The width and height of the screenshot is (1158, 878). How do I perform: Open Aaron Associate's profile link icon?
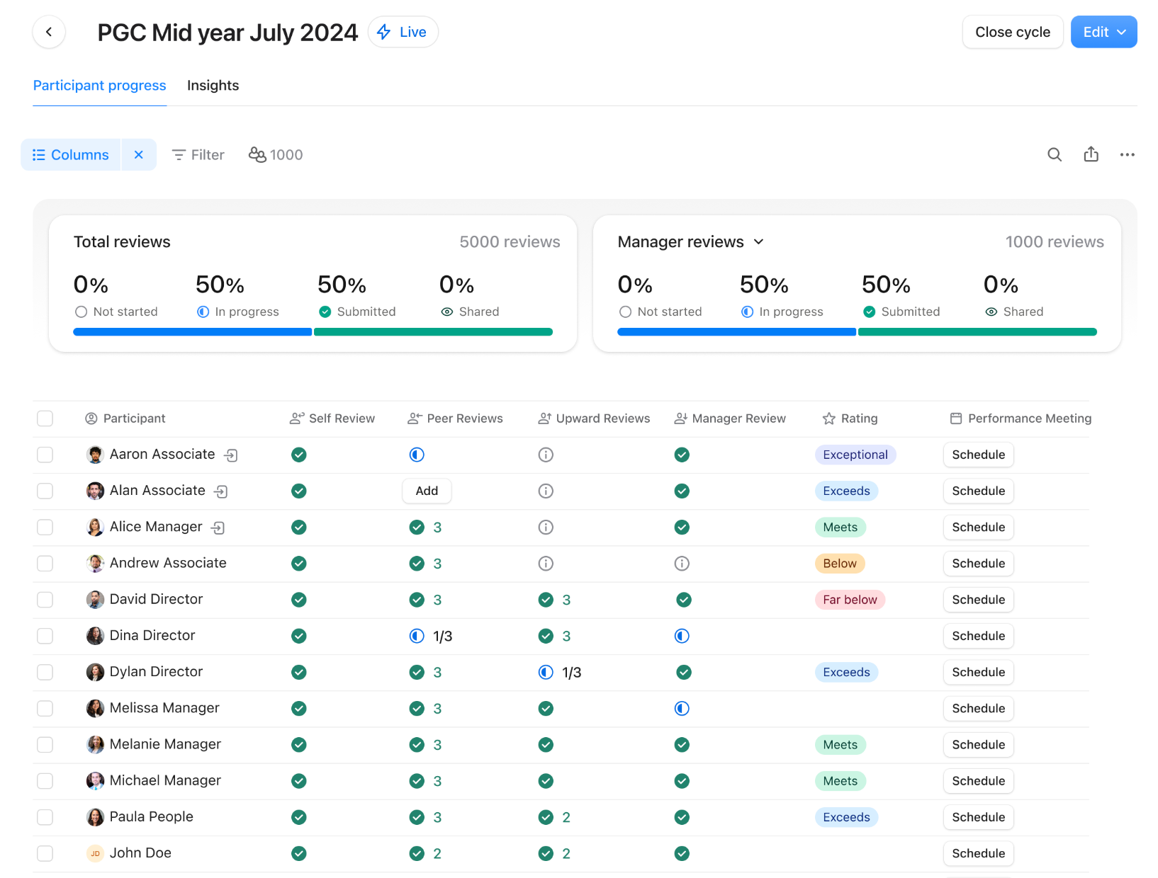click(231, 455)
